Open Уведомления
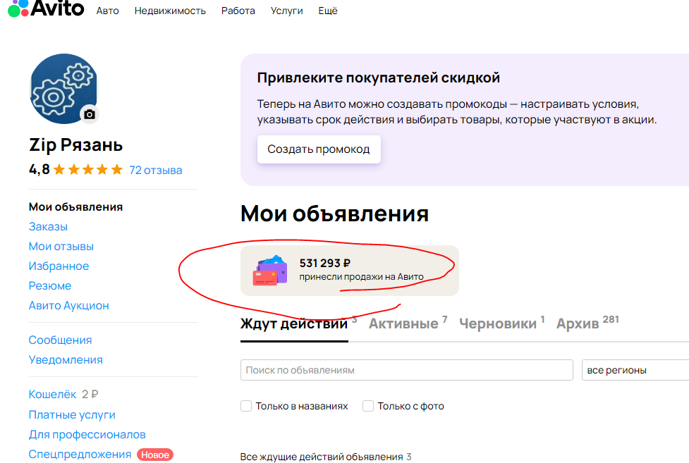 point(66,360)
